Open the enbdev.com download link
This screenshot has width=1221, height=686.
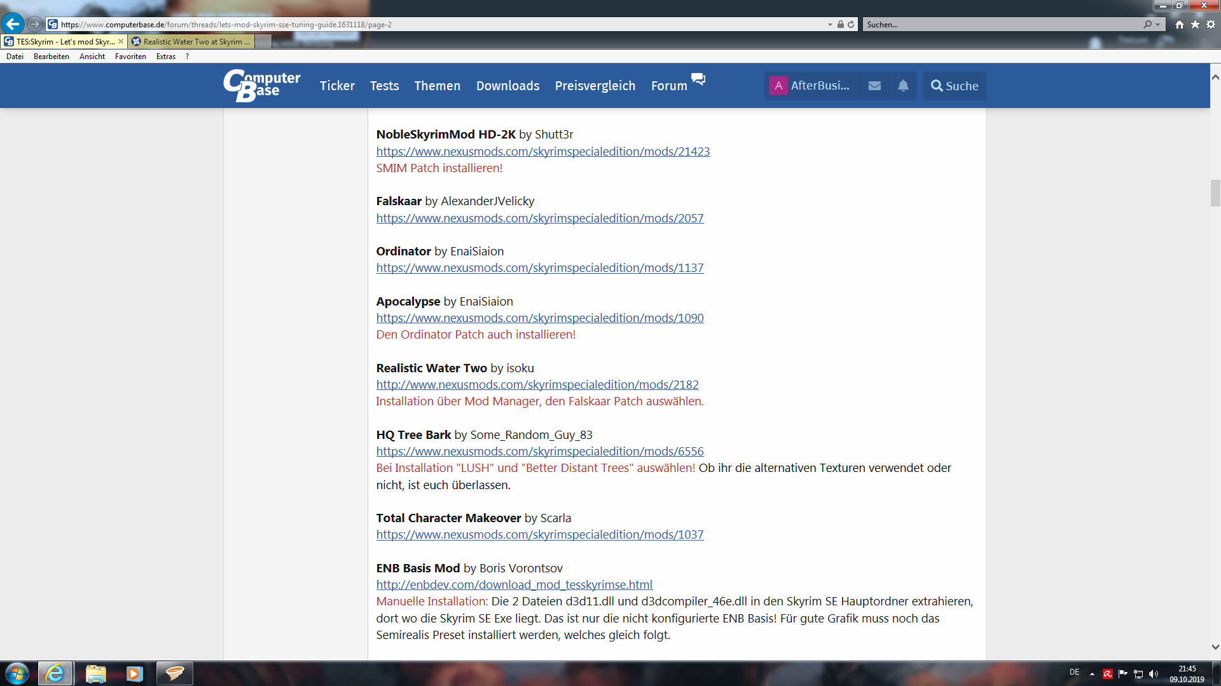(x=514, y=584)
